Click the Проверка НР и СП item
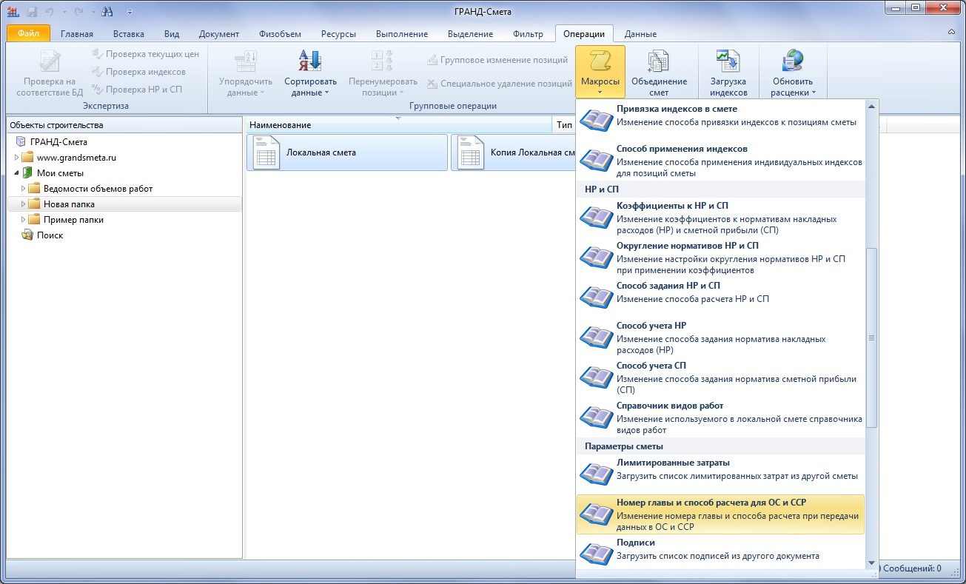 137,90
